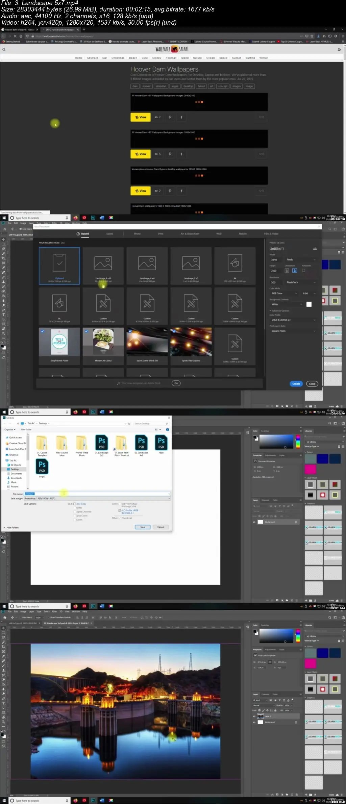Open the Square Pixels aspect ratio dropdown

point(293,331)
